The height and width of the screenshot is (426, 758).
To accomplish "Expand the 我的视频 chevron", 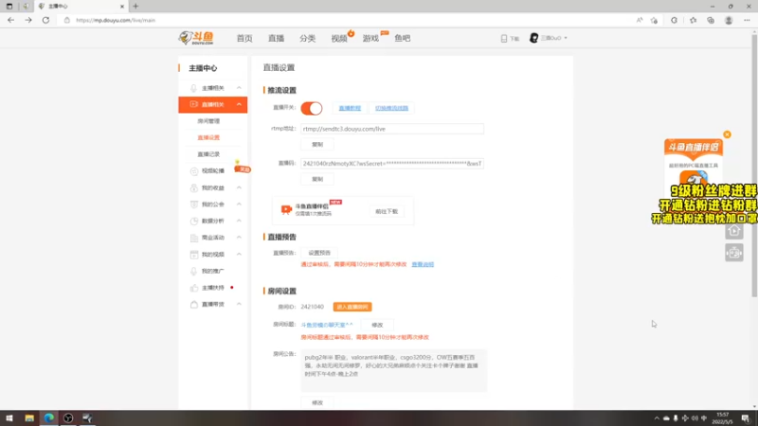I will coord(239,254).
